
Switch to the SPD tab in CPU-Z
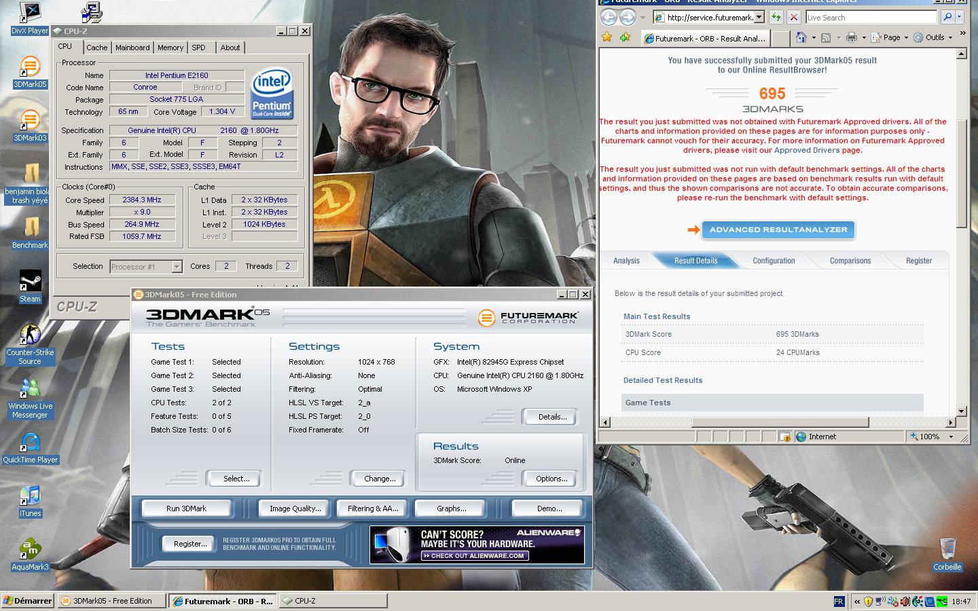(x=198, y=48)
